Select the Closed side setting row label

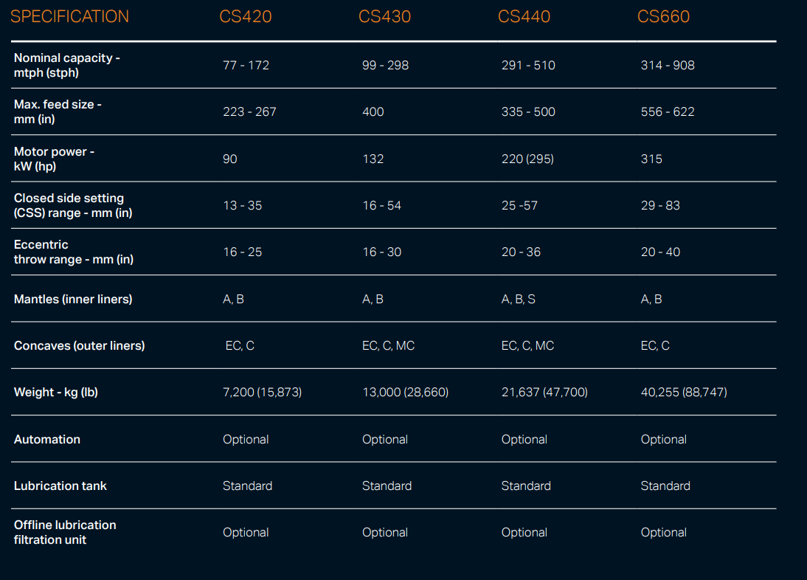73,205
